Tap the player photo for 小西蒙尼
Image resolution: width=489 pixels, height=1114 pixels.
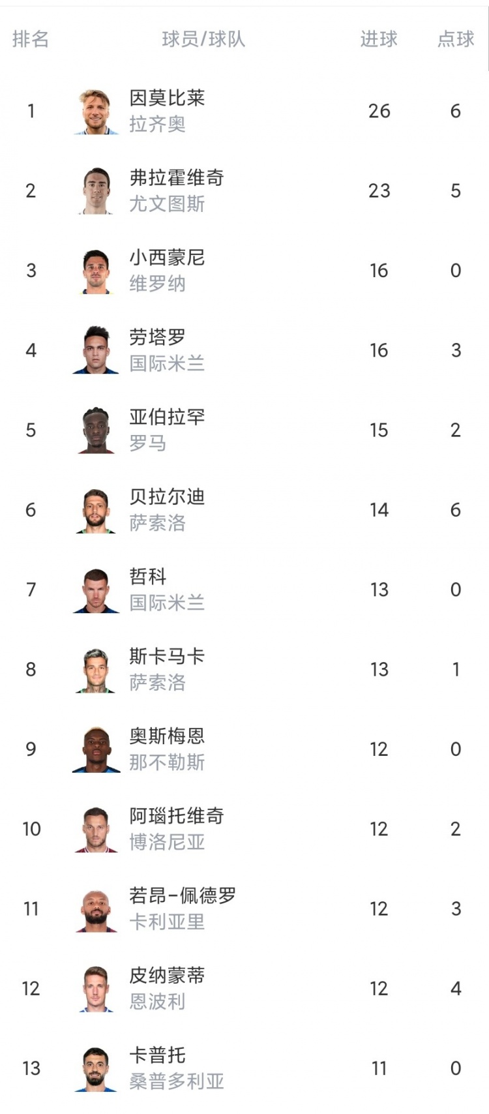tap(96, 271)
